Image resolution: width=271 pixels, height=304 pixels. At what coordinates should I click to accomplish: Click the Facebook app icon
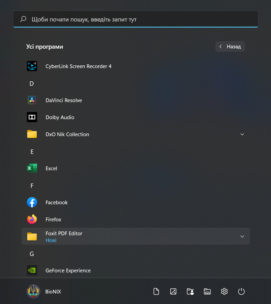click(x=32, y=202)
